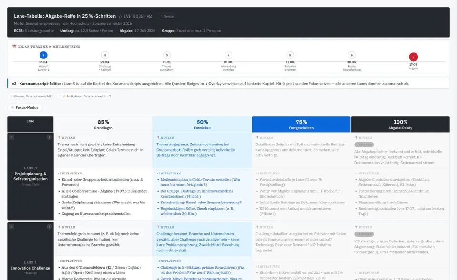Click 'Individuelle Beiträge im Dokument klar markieren' item

(x=302, y=203)
